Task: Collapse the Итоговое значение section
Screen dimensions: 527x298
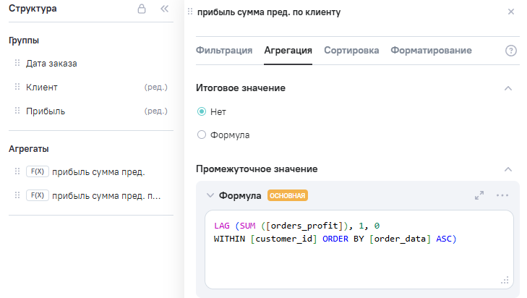Action: pyautogui.click(x=507, y=88)
